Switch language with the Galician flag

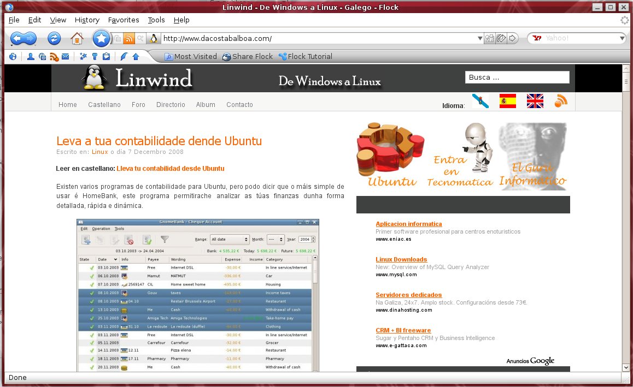coord(480,101)
